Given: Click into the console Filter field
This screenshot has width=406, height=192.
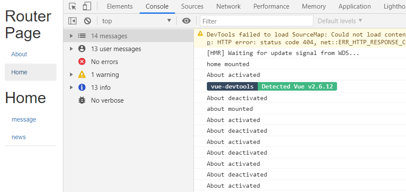Looking at the screenshot, I should click(x=257, y=21).
